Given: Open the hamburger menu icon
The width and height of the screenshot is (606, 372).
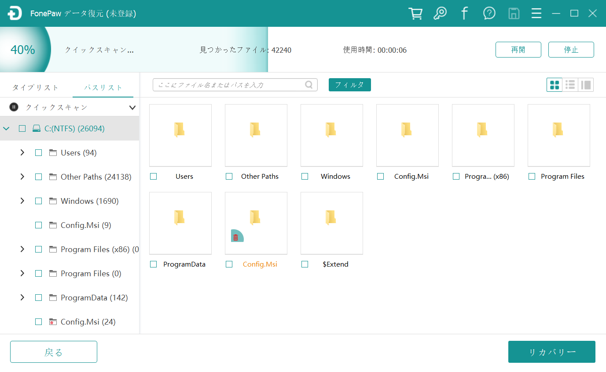Looking at the screenshot, I should [536, 13].
